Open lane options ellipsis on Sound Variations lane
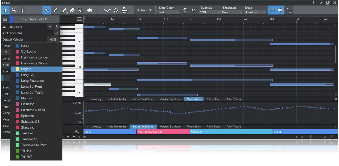339x166 pixels. [86, 127]
